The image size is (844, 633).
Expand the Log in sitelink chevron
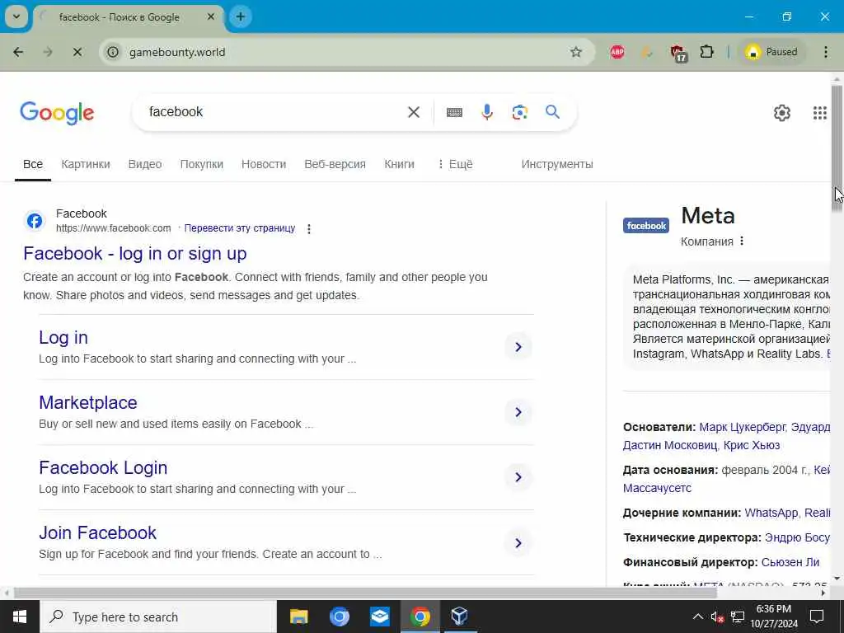[518, 347]
